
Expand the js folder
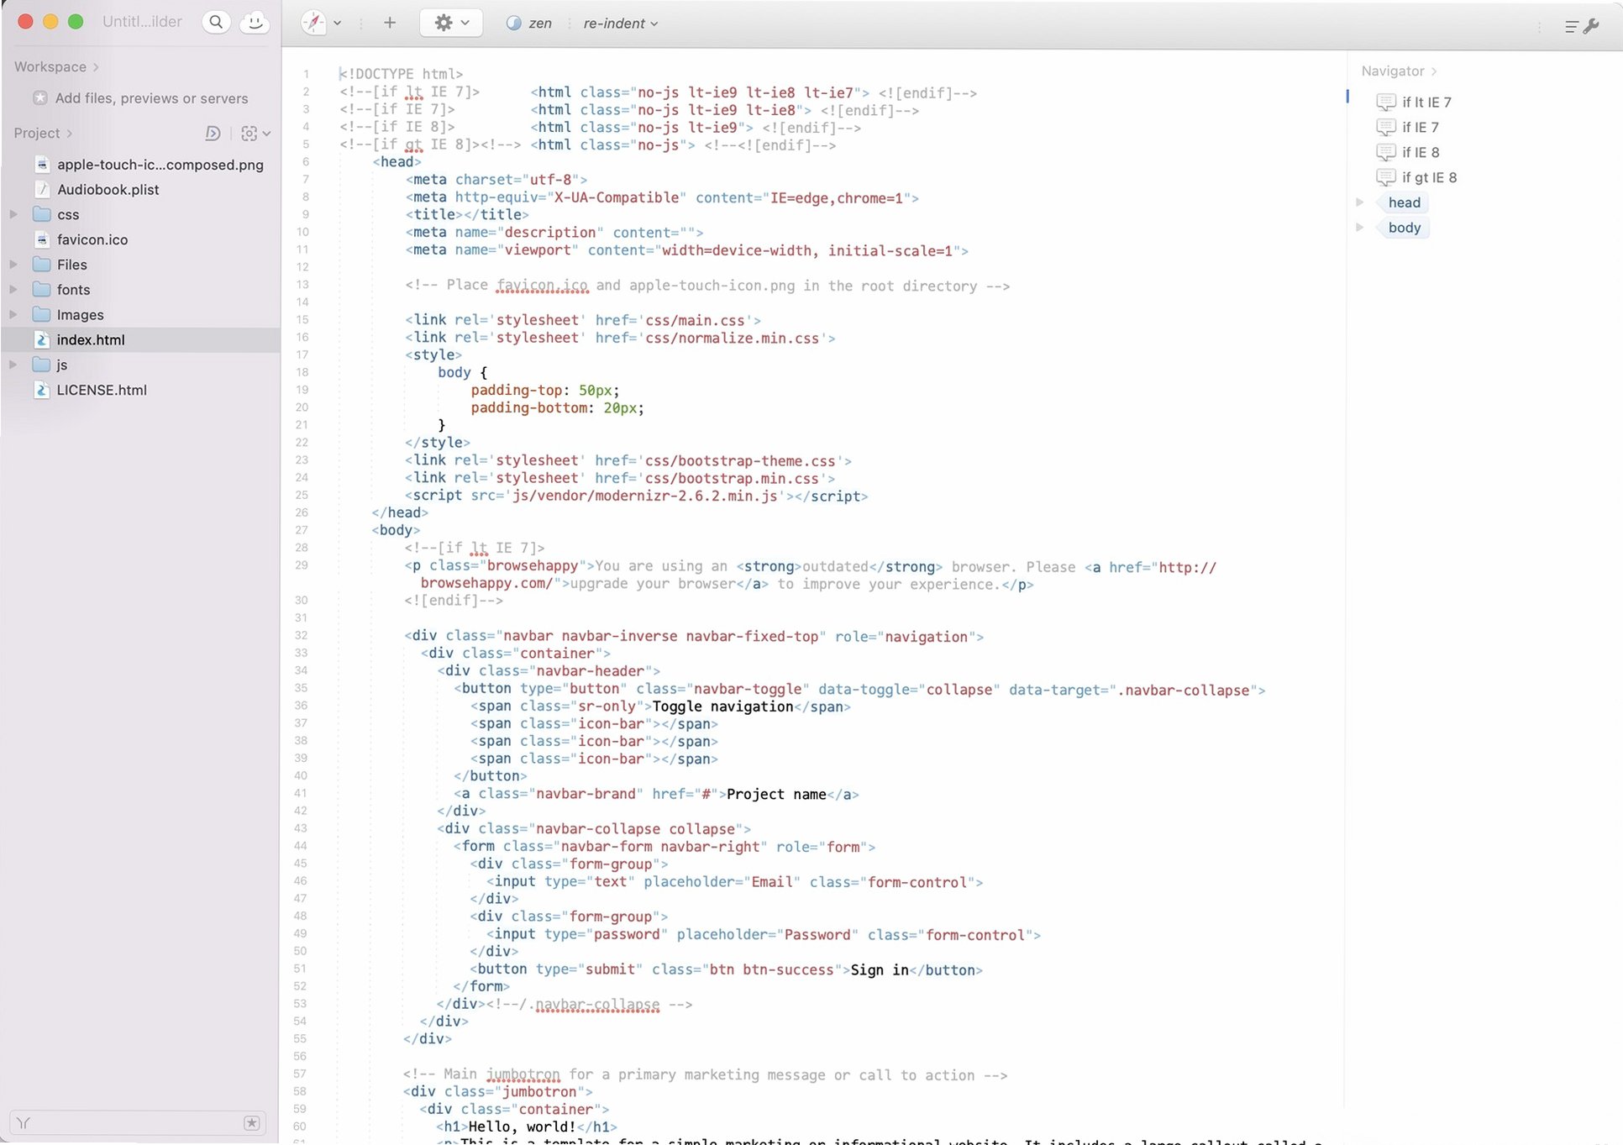(x=13, y=365)
